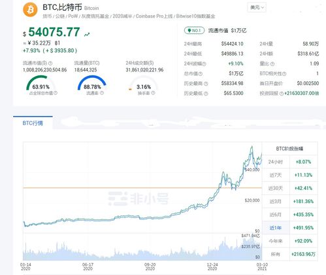The width and height of the screenshot is (326, 275).
Task: Click 24H high value $54424.10
Action: (x=232, y=44)
